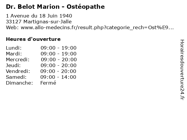Image resolution: width=187 pixels, height=140 pixels.
Task: Select Vendredi hours 09:00 - 20:00
Action: tap(58, 71)
